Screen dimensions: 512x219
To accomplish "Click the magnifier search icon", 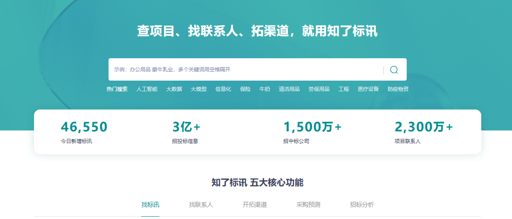I will click(394, 70).
